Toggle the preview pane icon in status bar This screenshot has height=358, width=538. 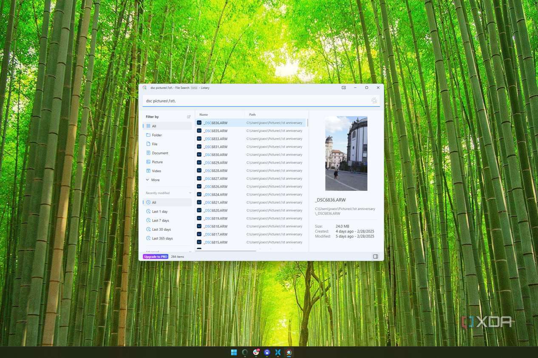[375, 257]
